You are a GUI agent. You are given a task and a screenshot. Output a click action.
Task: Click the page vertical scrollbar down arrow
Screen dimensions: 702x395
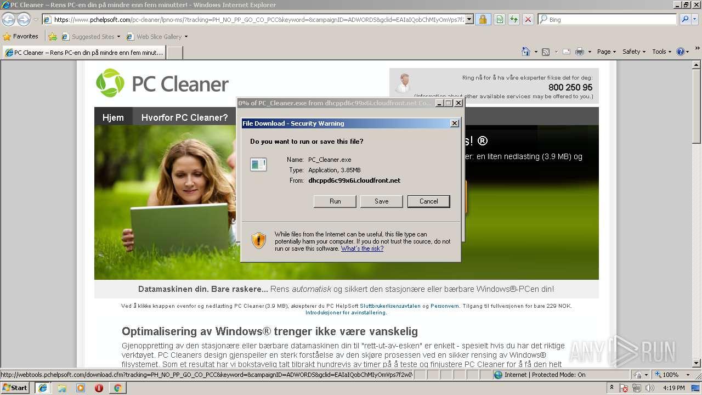[697, 363]
